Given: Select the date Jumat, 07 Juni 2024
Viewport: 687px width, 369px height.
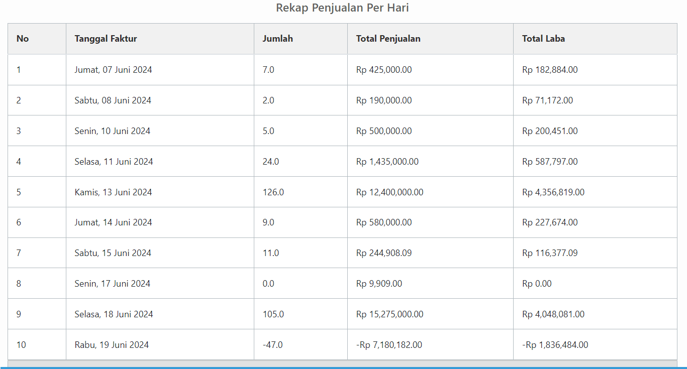Looking at the screenshot, I should (x=113, y=70).
